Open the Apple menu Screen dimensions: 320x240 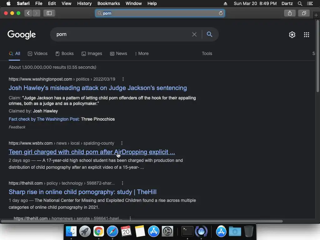pos(8,3)
